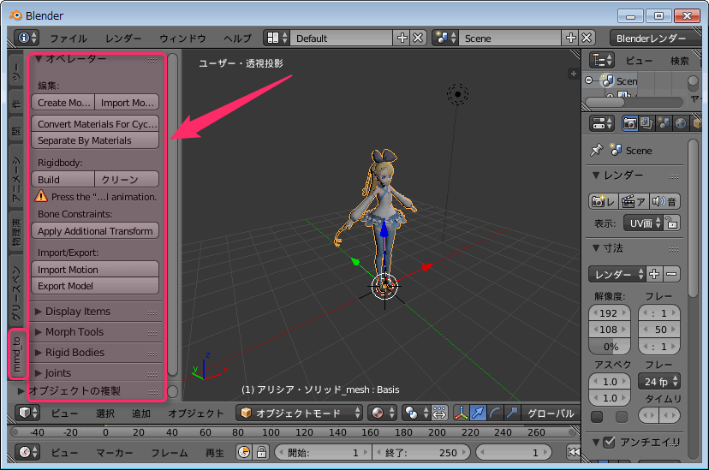The image size is (709, 470).
Task: Open the render presets dropdown
Action: point(617,274)
